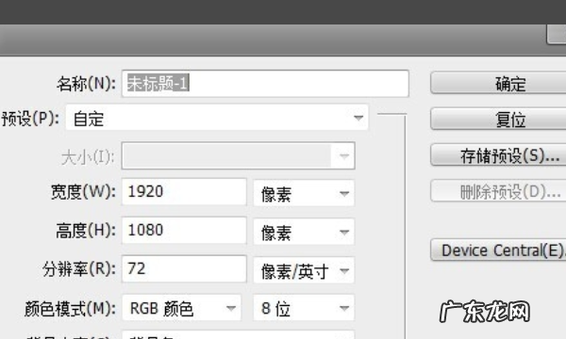The width and height of the screenshot is (566, 339).
Task: Open the width unit dropdown 像素
Action: (x=304, y=193)
